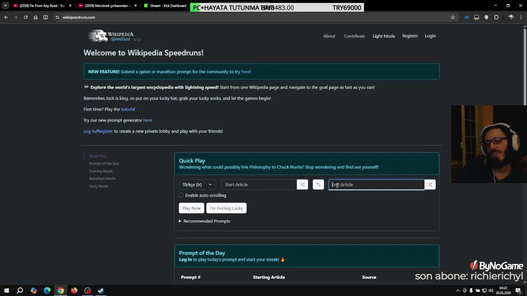Jump to Prompt of the Day section
The height and width of the screenshot is (296, 527).
(x=104, y=164)
